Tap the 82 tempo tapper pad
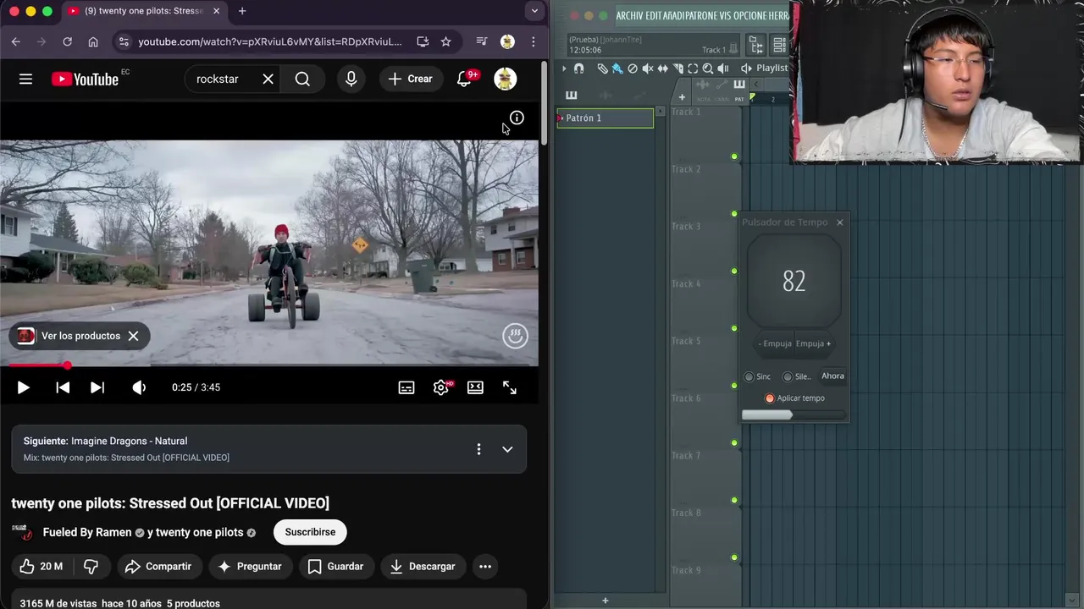Screen dimensions: 1084x609 tap(794, 282)
